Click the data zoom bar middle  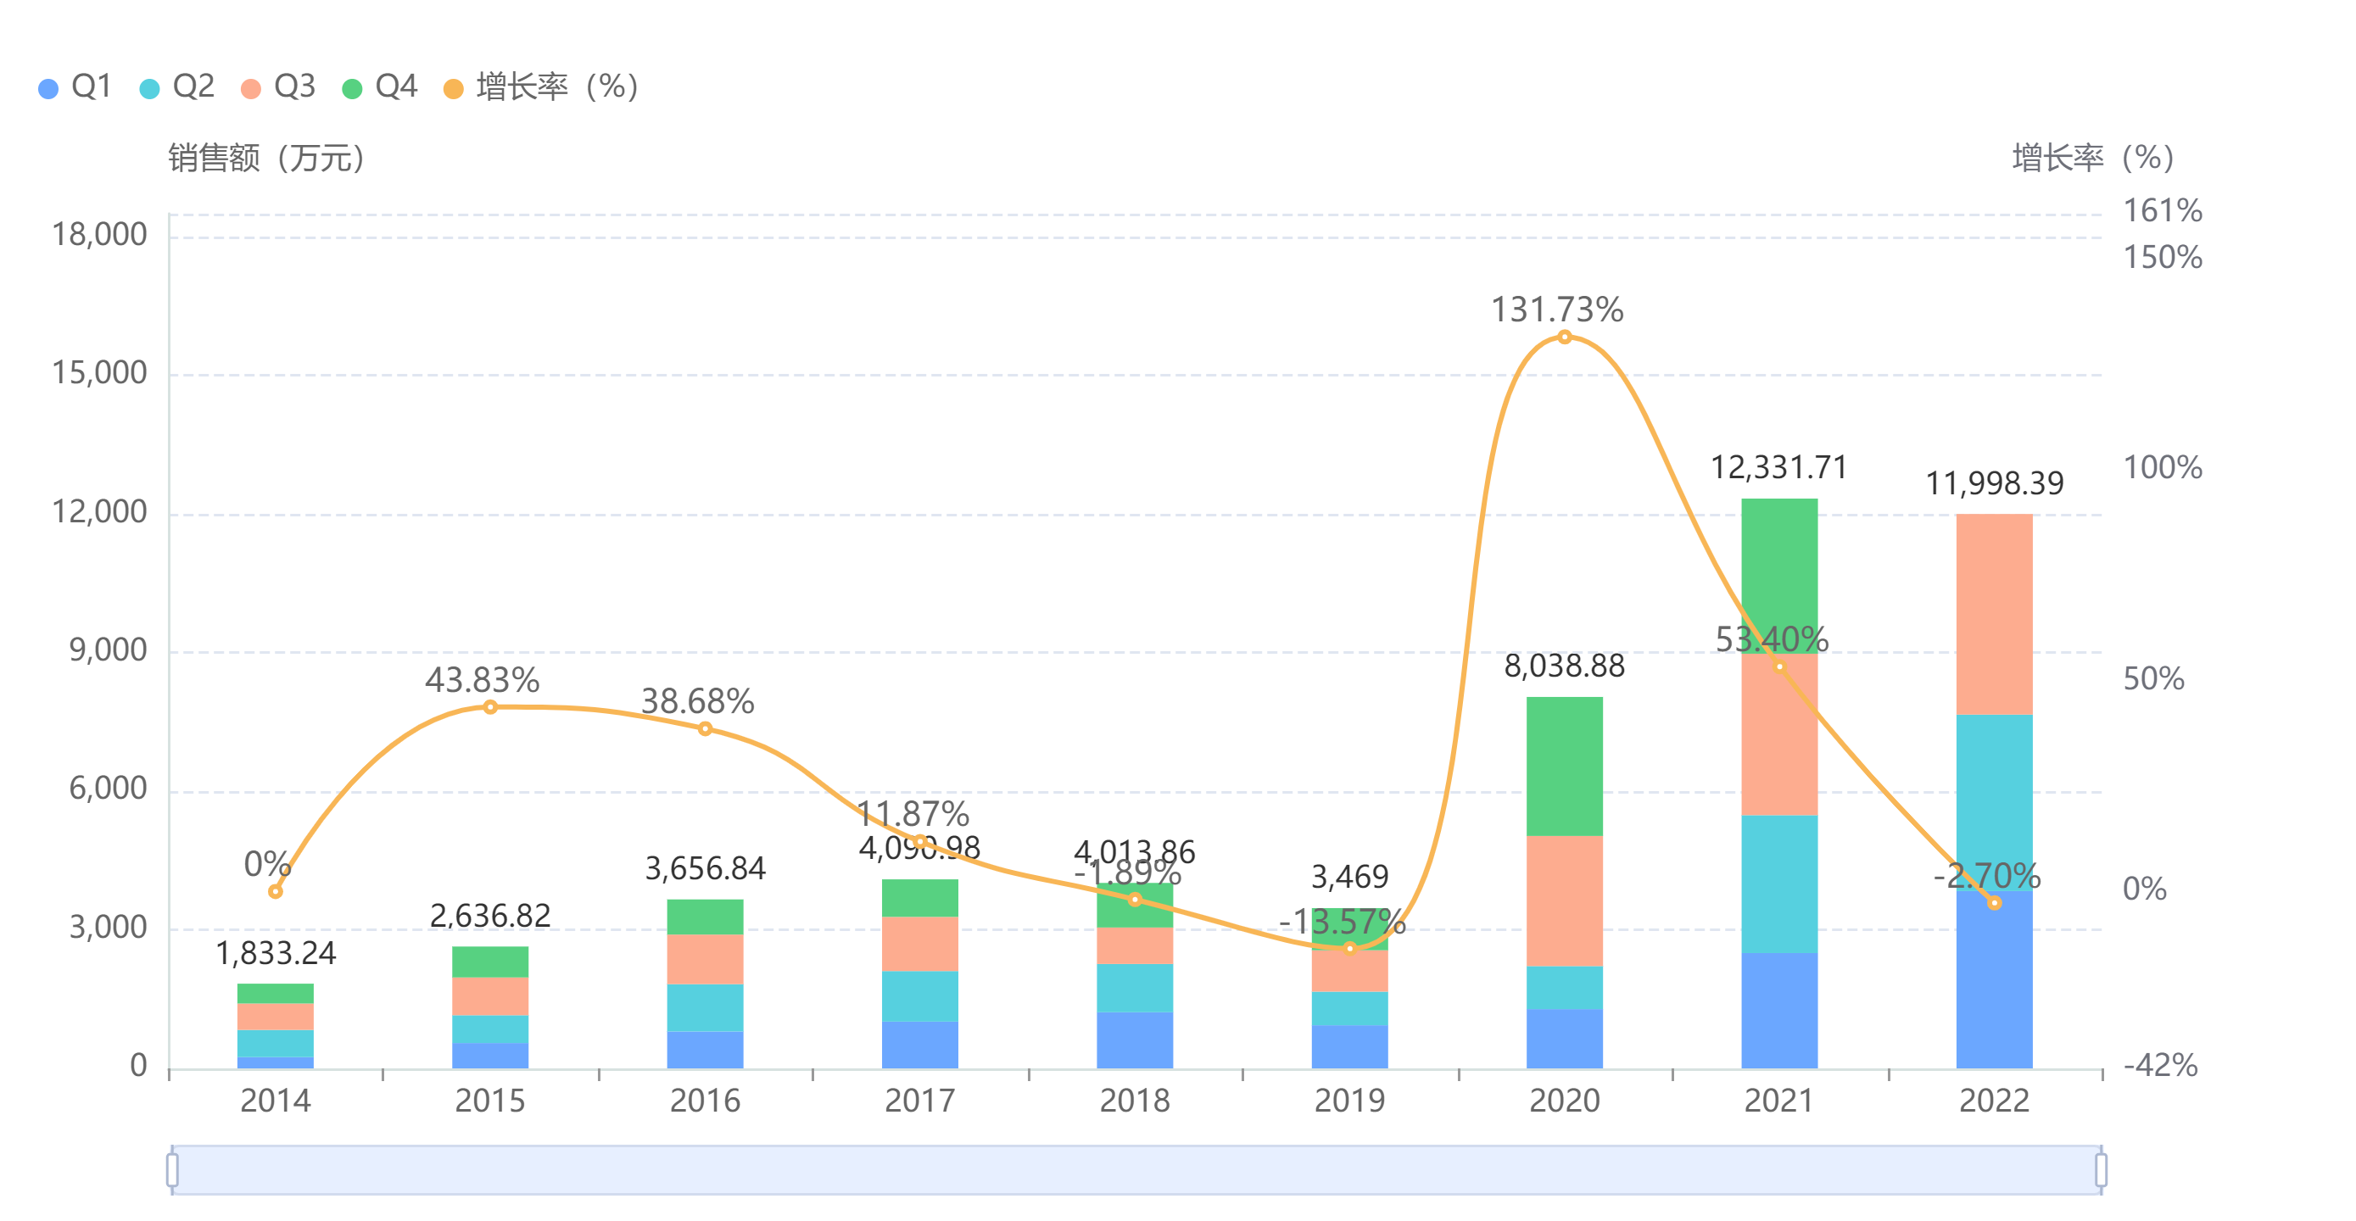click(x=1136, y=1170)
